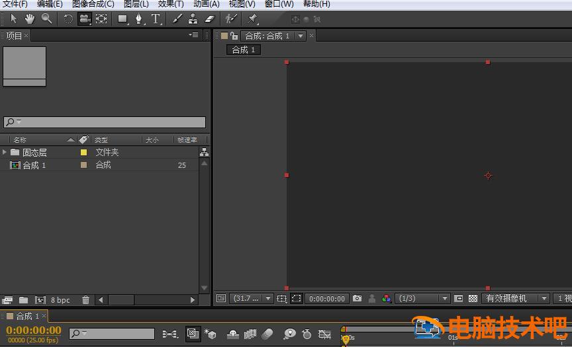Screen dimensions: 572x347
Task: Toggle the Transparency Grid checkerboard
Action: point(473,299)
